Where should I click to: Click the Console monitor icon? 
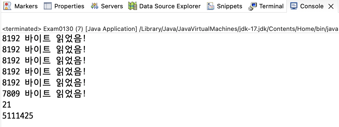pyautogui.click(x=294, y=6)
